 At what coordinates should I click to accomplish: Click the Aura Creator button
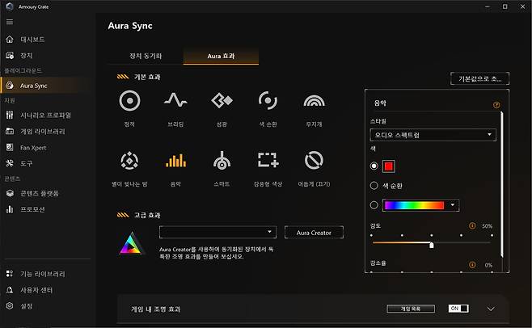click(314, 232)
